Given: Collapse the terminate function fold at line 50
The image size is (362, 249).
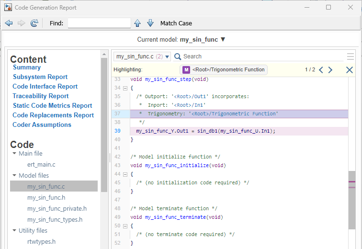Looking at the screenshot, I should point(125,226).
